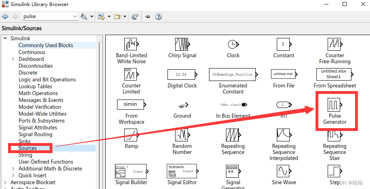Select the Signal Routing library
This screenshot has width=370, height=189.
click(x=36, y=134)
